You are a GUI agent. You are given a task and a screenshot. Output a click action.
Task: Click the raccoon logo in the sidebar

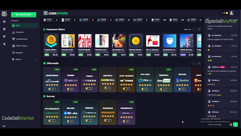(4, 14)
